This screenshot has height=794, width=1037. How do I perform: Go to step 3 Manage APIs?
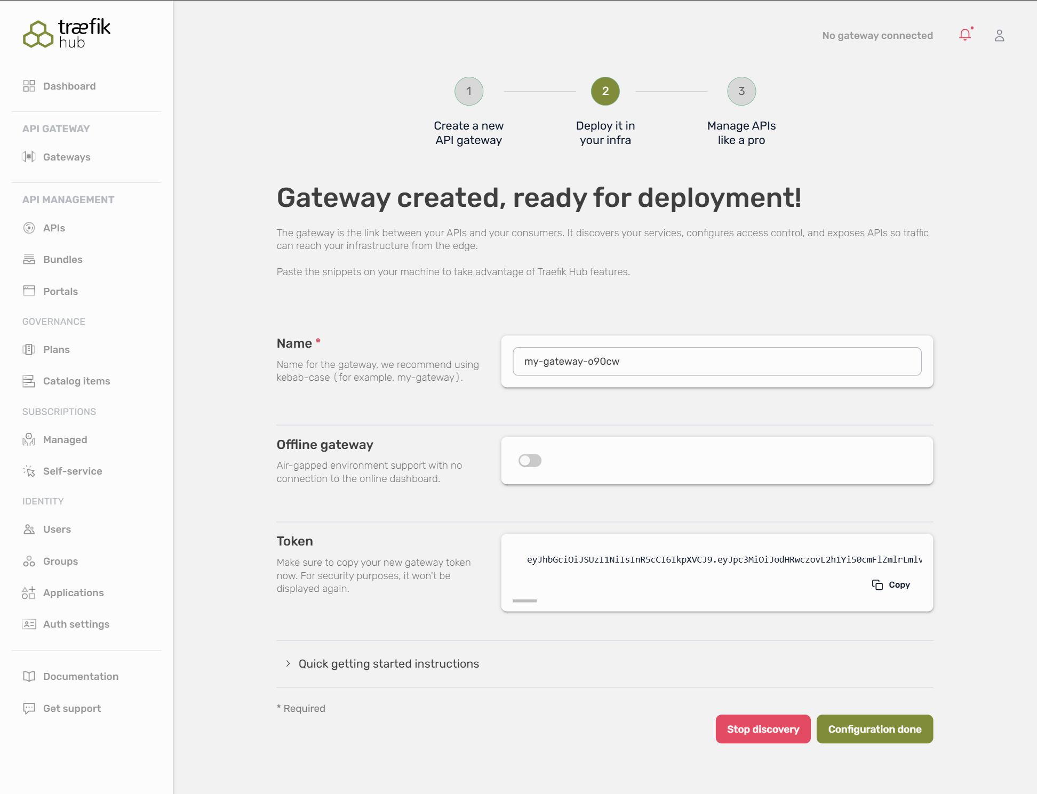741,91
